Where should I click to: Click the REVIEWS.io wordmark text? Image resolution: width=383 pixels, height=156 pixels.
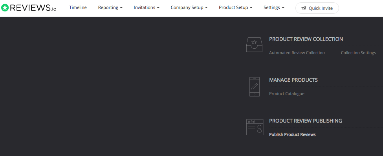[33, 8]
